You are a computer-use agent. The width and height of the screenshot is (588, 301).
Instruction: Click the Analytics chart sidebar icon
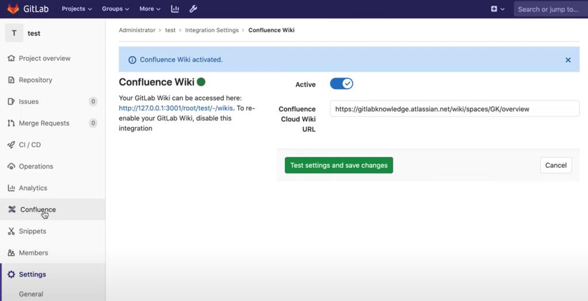pos(12,188)
